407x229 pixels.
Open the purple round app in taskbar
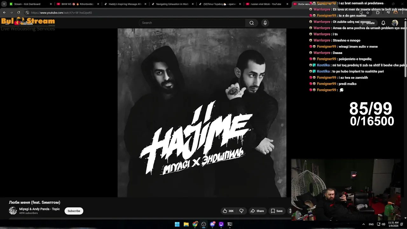click(x=221, y=224)
